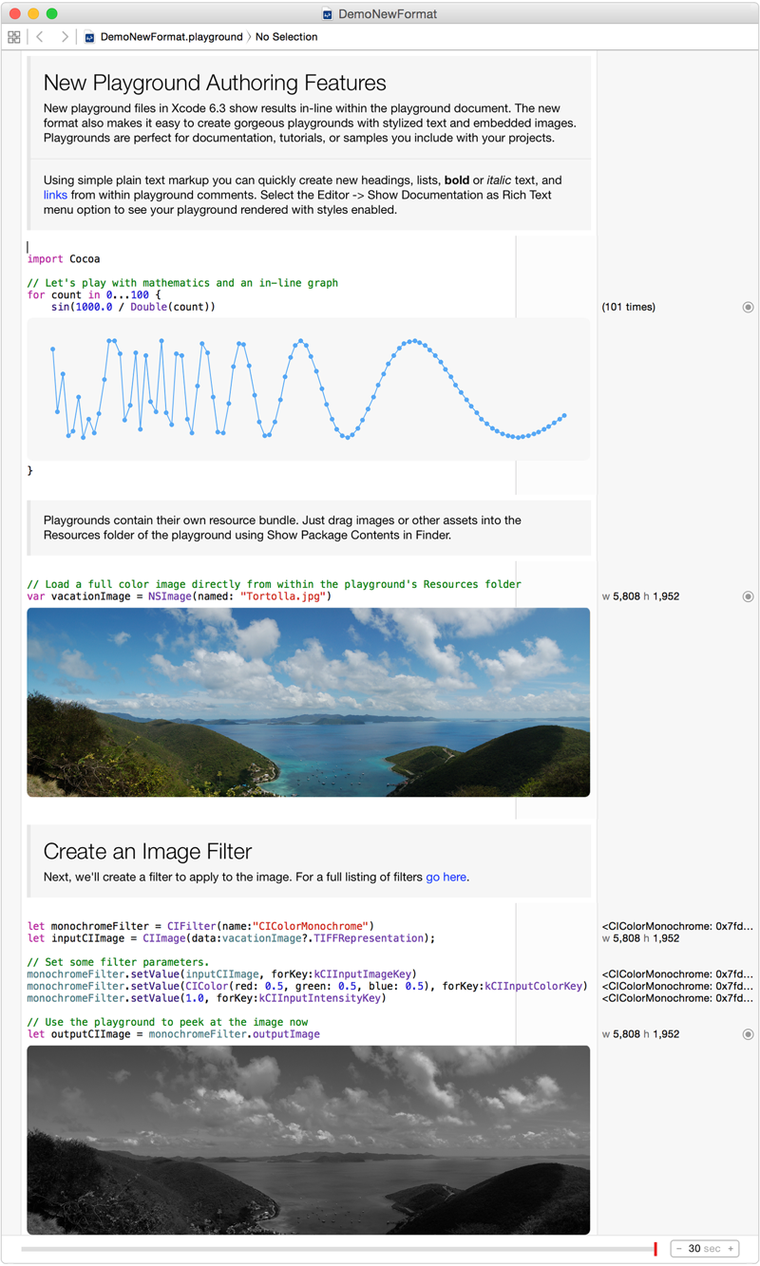The image size is (760, 1266).
Task: Click the 'w 5,808 h 1,952' vacationImage result
Action: click(640, 596)
